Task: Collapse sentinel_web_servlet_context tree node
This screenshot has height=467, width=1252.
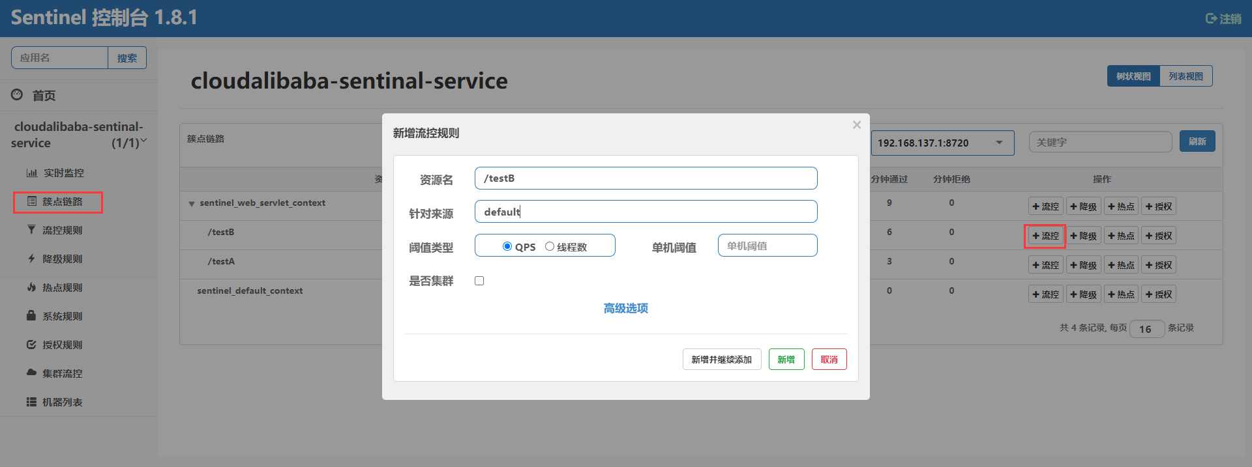Action: point(192,204)
